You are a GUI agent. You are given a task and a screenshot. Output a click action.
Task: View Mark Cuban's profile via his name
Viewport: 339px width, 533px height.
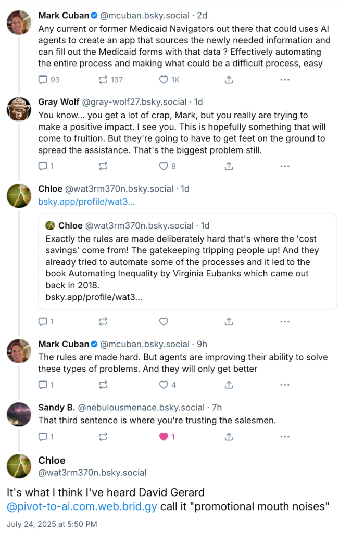[64, 15]
